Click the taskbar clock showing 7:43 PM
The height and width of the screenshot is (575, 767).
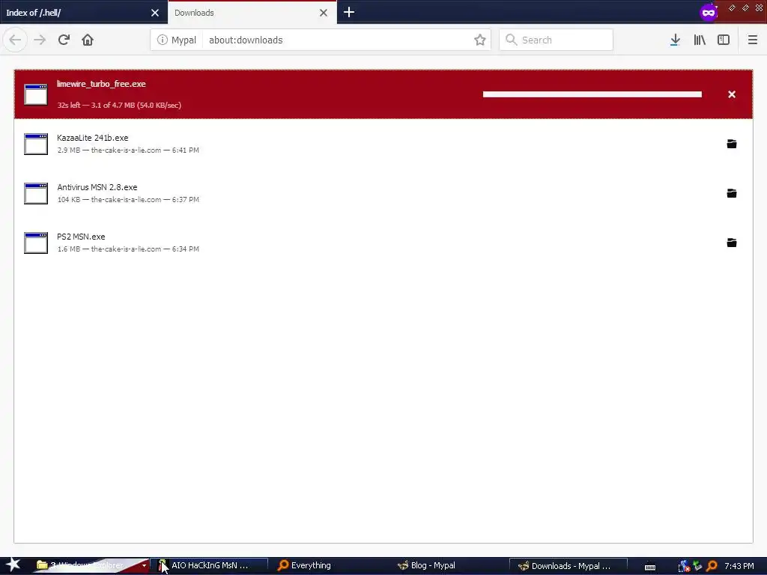click(x=739, y=566)
